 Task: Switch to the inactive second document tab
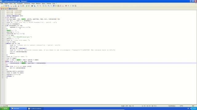click(13, 9)
